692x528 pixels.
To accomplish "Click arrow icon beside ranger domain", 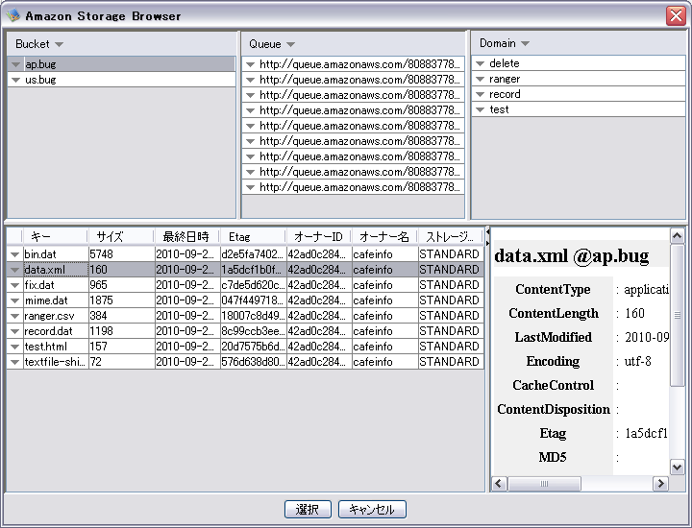I will [480, 80].
